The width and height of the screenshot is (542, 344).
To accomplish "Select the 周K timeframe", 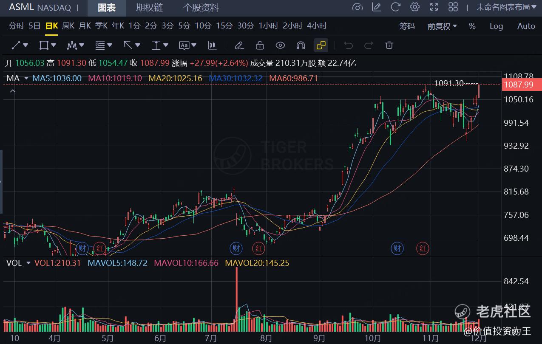I will click(68, 26).
